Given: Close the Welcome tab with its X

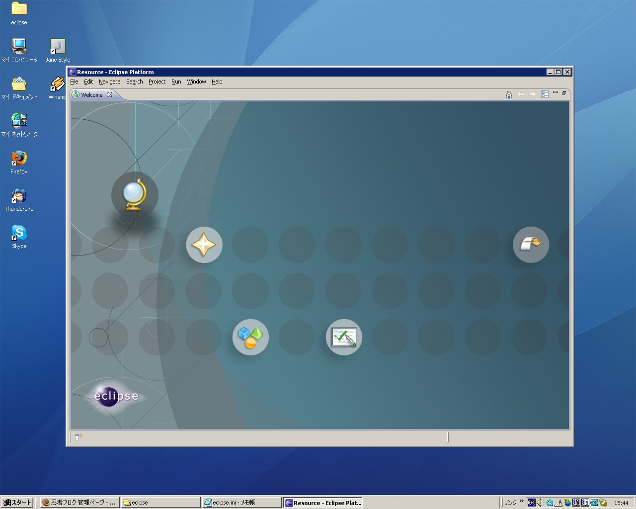Looking at the screenshot, I should (x=109, y=94).
